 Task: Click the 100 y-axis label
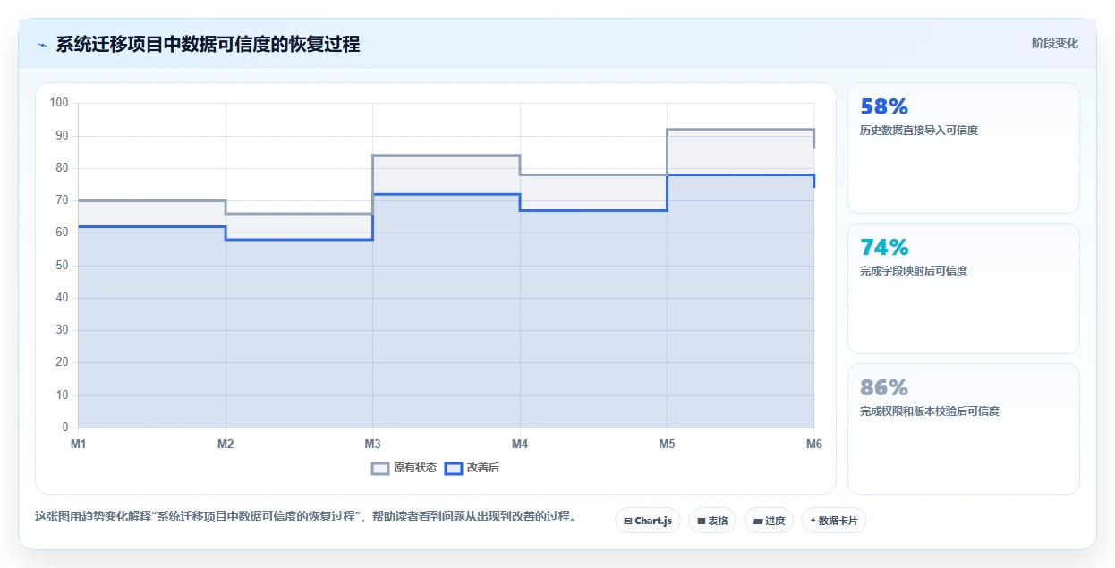coord(59,103)
